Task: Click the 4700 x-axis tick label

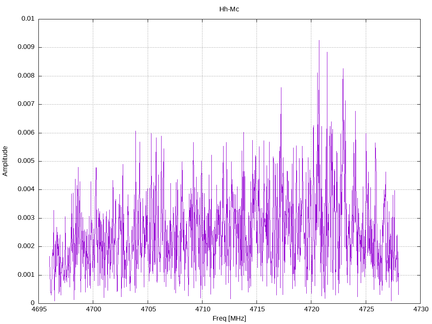Action: pos(93,309)
